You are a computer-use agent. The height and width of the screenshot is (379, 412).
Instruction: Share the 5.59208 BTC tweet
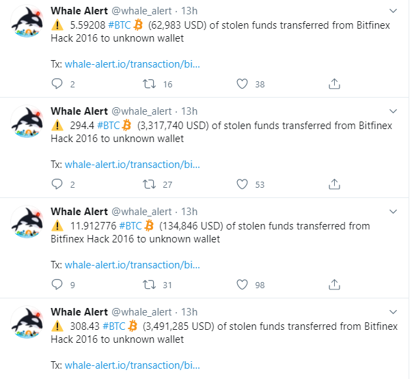[x=334, y=84]
